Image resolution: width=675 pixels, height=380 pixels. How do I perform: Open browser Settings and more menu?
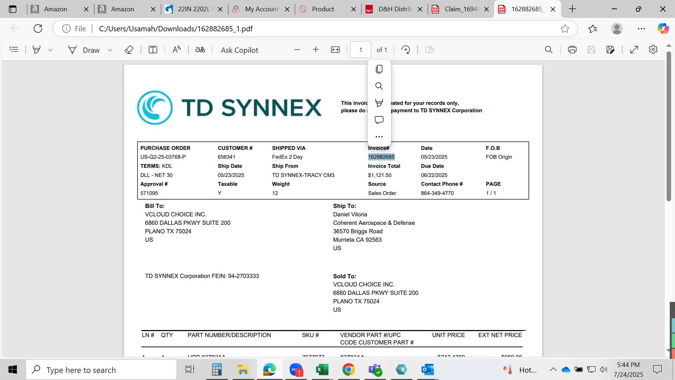[641, 28]
